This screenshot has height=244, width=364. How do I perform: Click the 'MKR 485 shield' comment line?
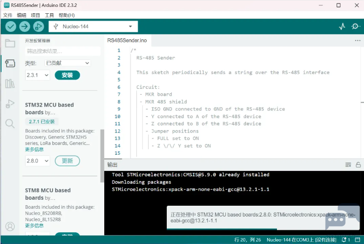click(x=166, y=102)
